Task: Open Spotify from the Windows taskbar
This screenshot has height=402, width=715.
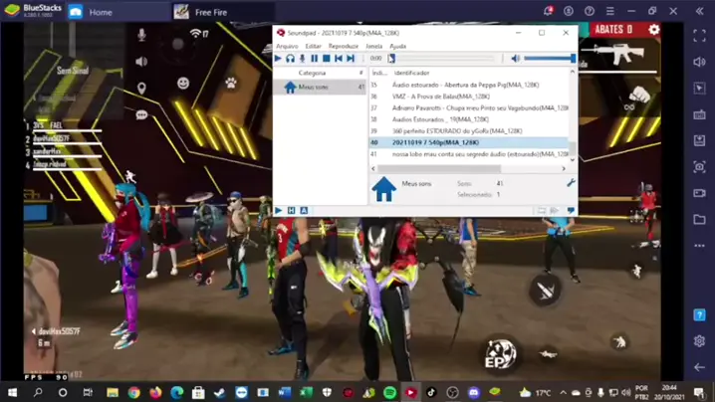Action: coord(389,393)
